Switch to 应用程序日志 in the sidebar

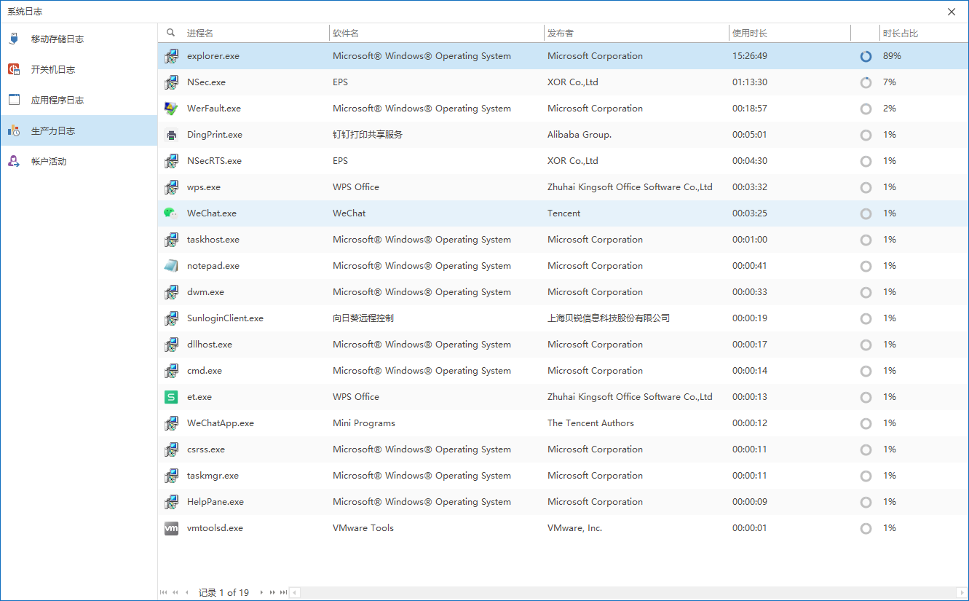tap(79, 101)
